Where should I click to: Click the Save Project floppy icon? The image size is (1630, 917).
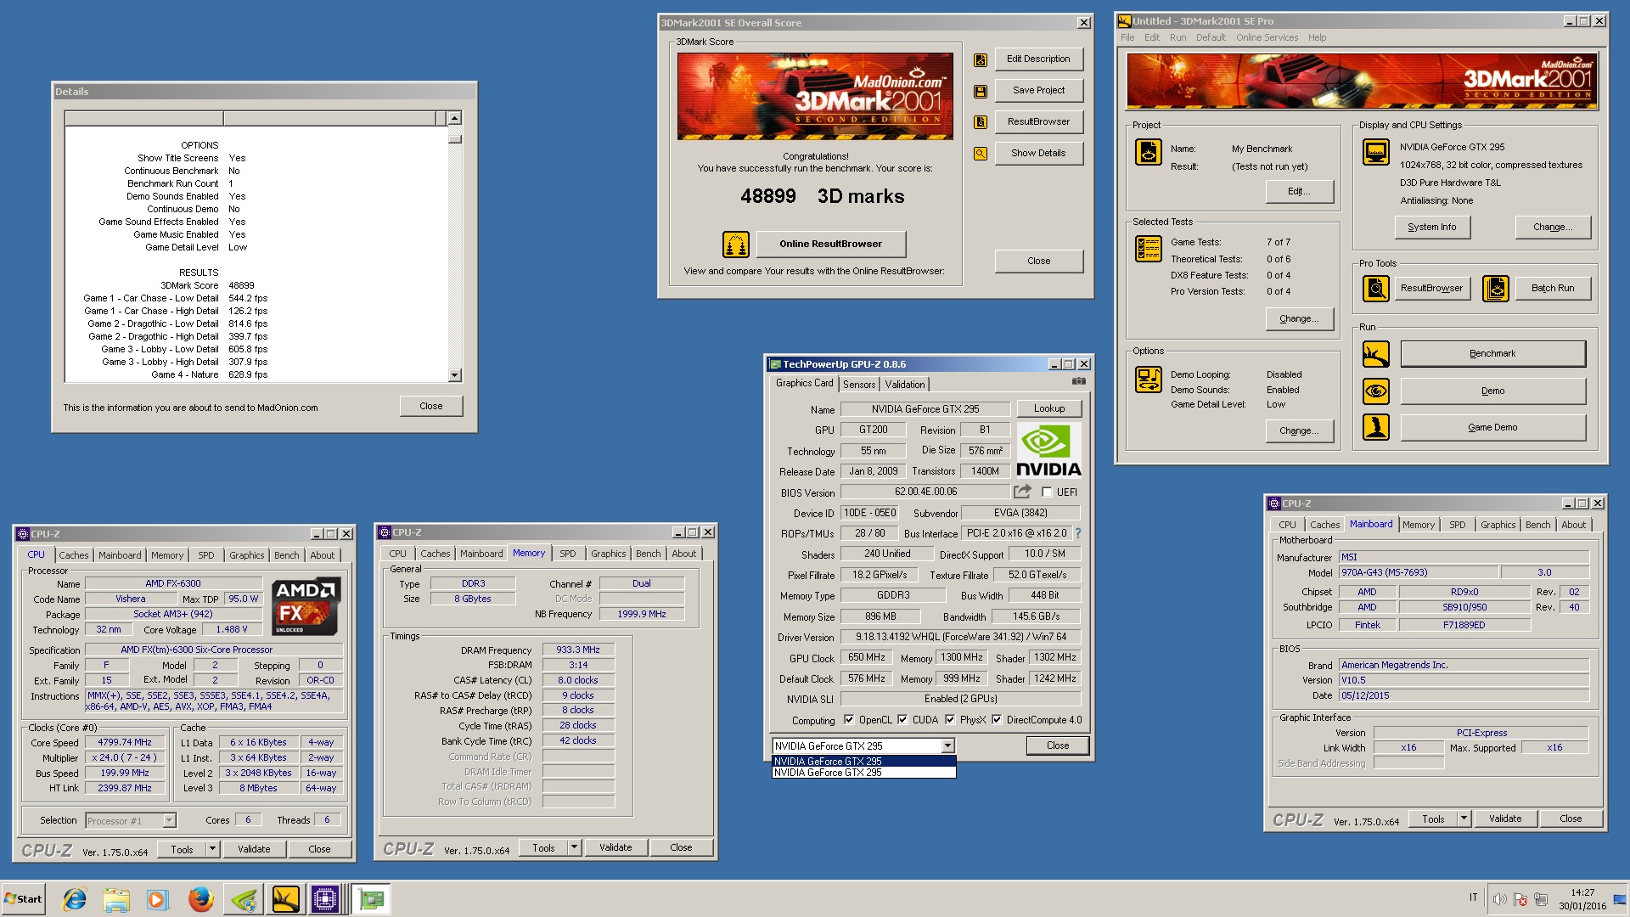click(981, 92)
